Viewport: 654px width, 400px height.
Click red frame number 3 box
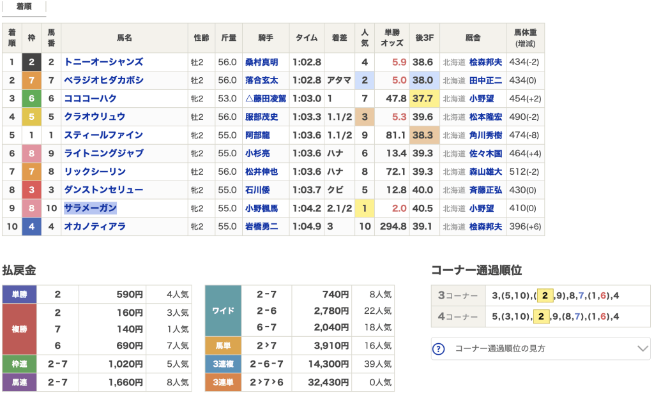[32, 190]
